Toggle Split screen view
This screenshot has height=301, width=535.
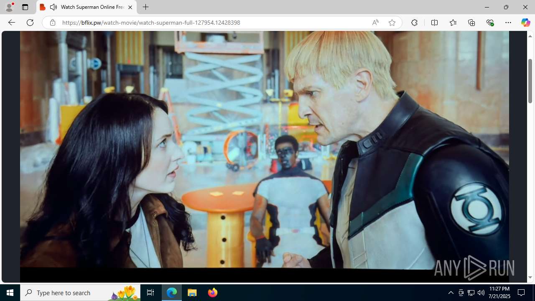[434, 23]
